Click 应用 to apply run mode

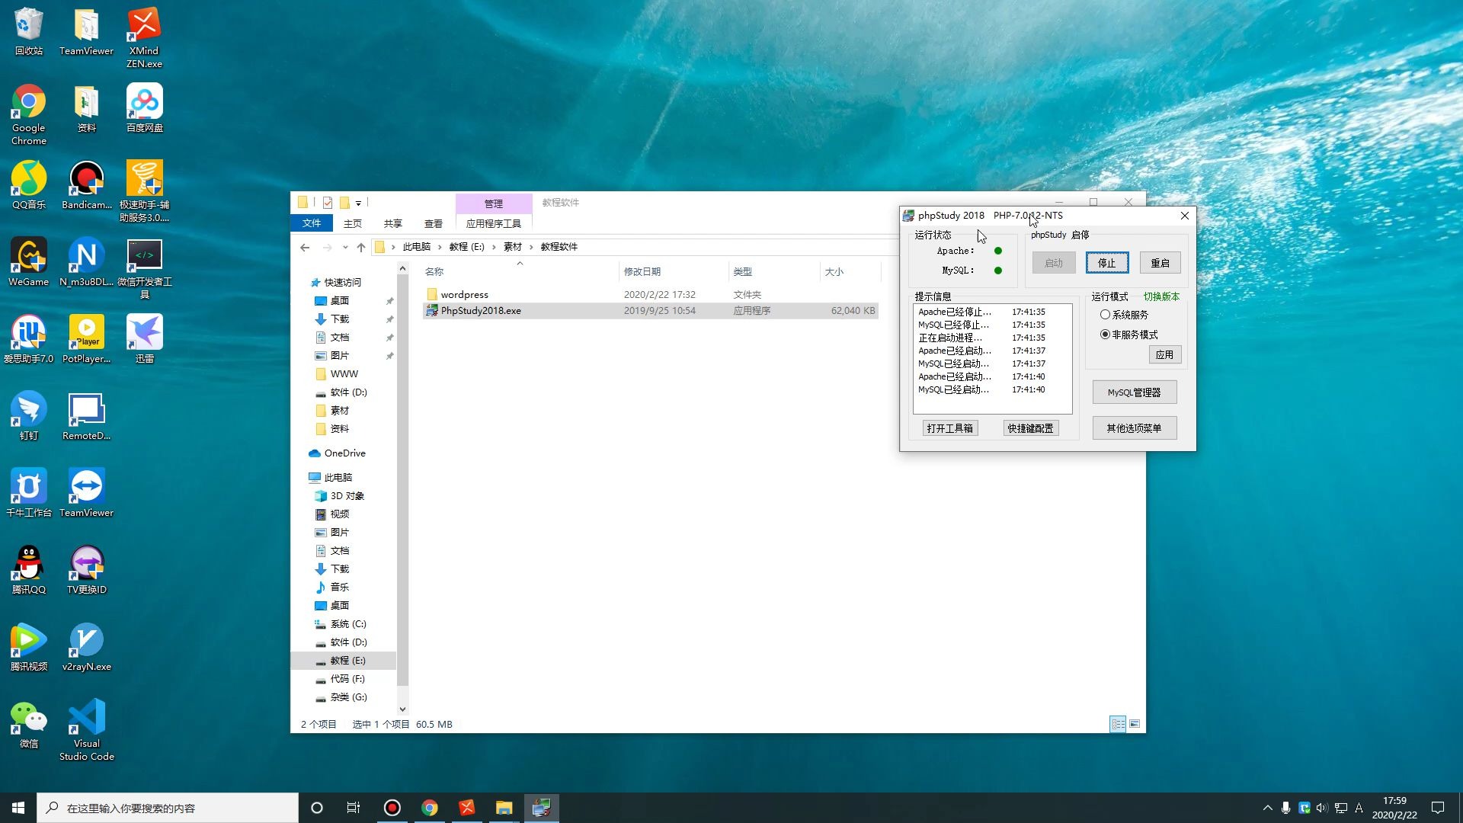pyautogui.click(x=1164, y=354)
